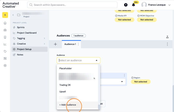This screenshot has height=112, width=174.
Task: Open the frame icon in the left rail
Action: [5, 58]
